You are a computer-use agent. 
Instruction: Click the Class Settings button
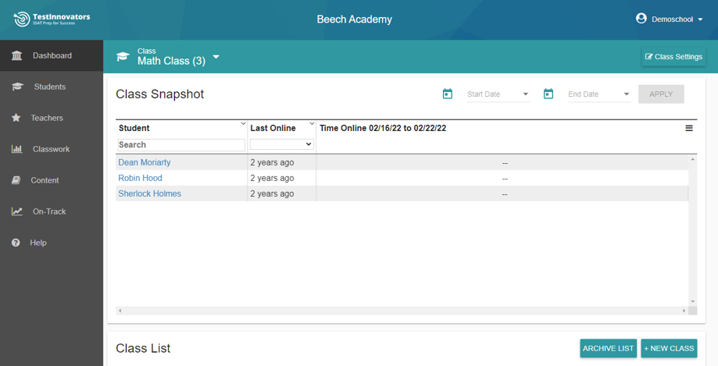pos(673,57)
